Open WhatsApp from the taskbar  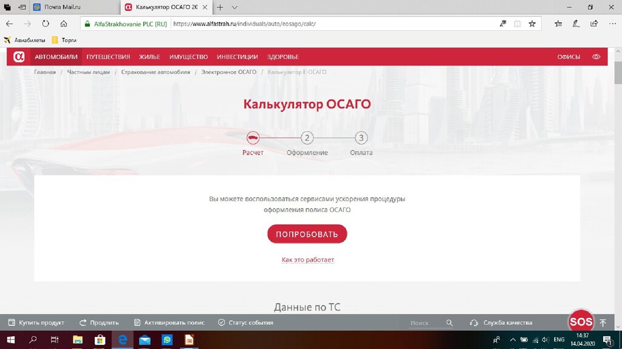click(x=167, y=340)
